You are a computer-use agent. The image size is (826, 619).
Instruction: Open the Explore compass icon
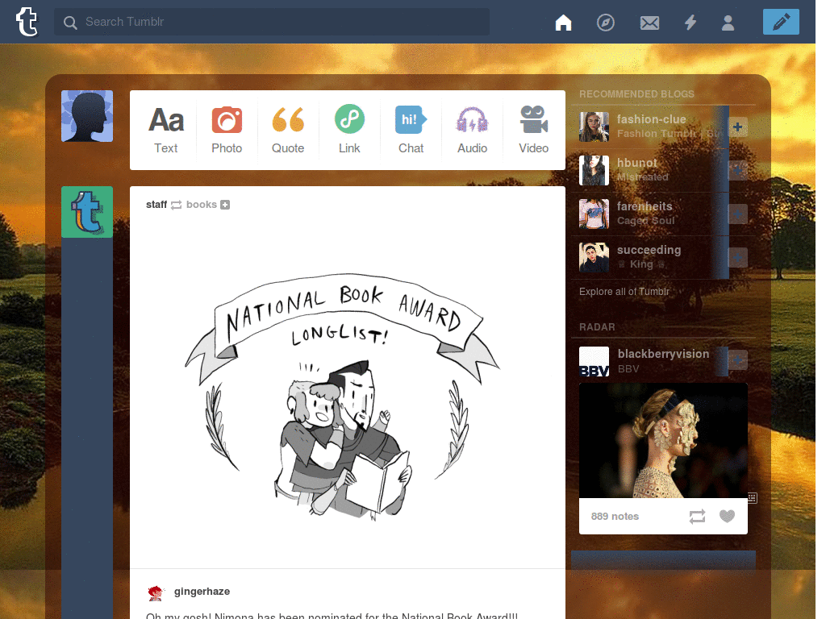[x=606, y=22]
